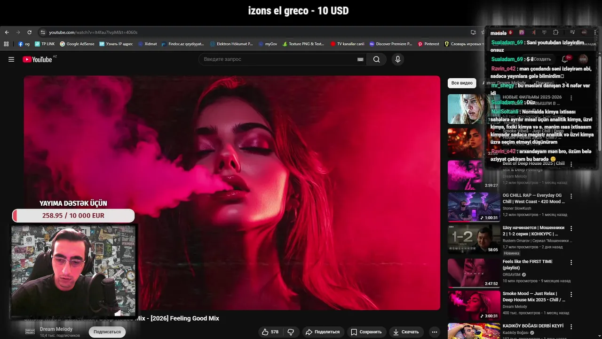Open options for OG CHILL RAP video
This screenshot has height=339, width=602.
click(x=571, y=195)
